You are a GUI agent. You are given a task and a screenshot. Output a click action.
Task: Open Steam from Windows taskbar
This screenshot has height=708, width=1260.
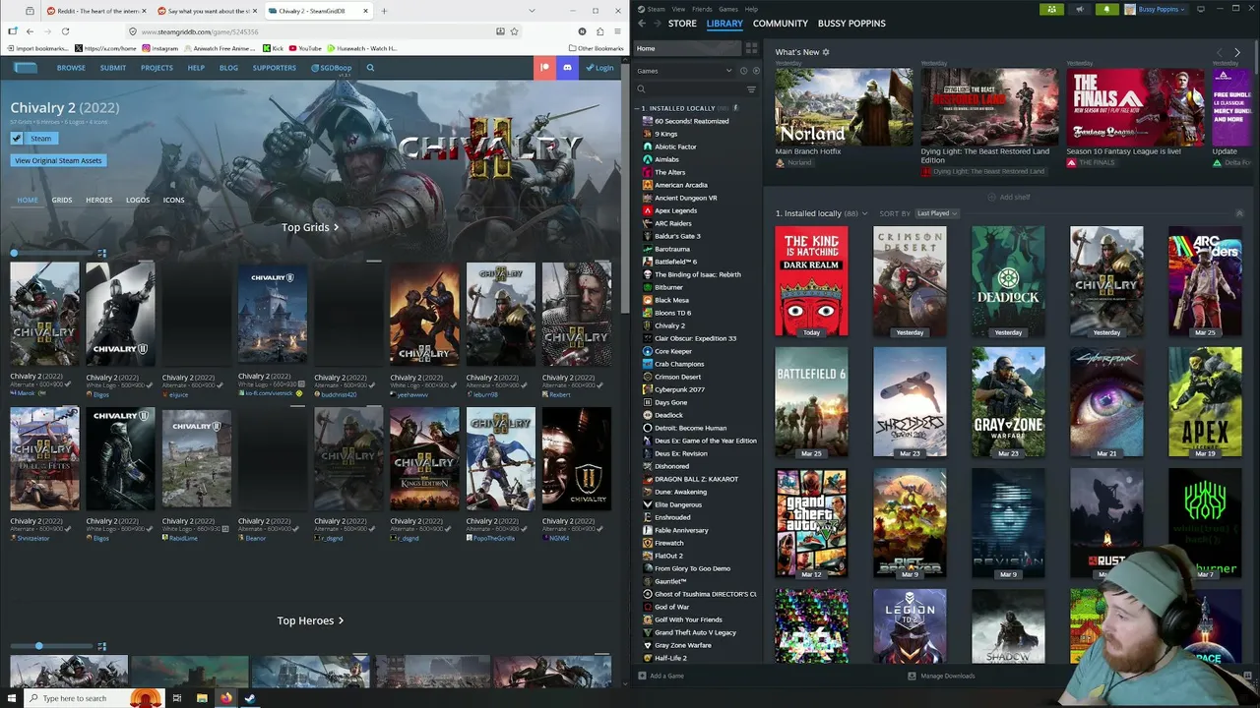(x=250, y=698)
